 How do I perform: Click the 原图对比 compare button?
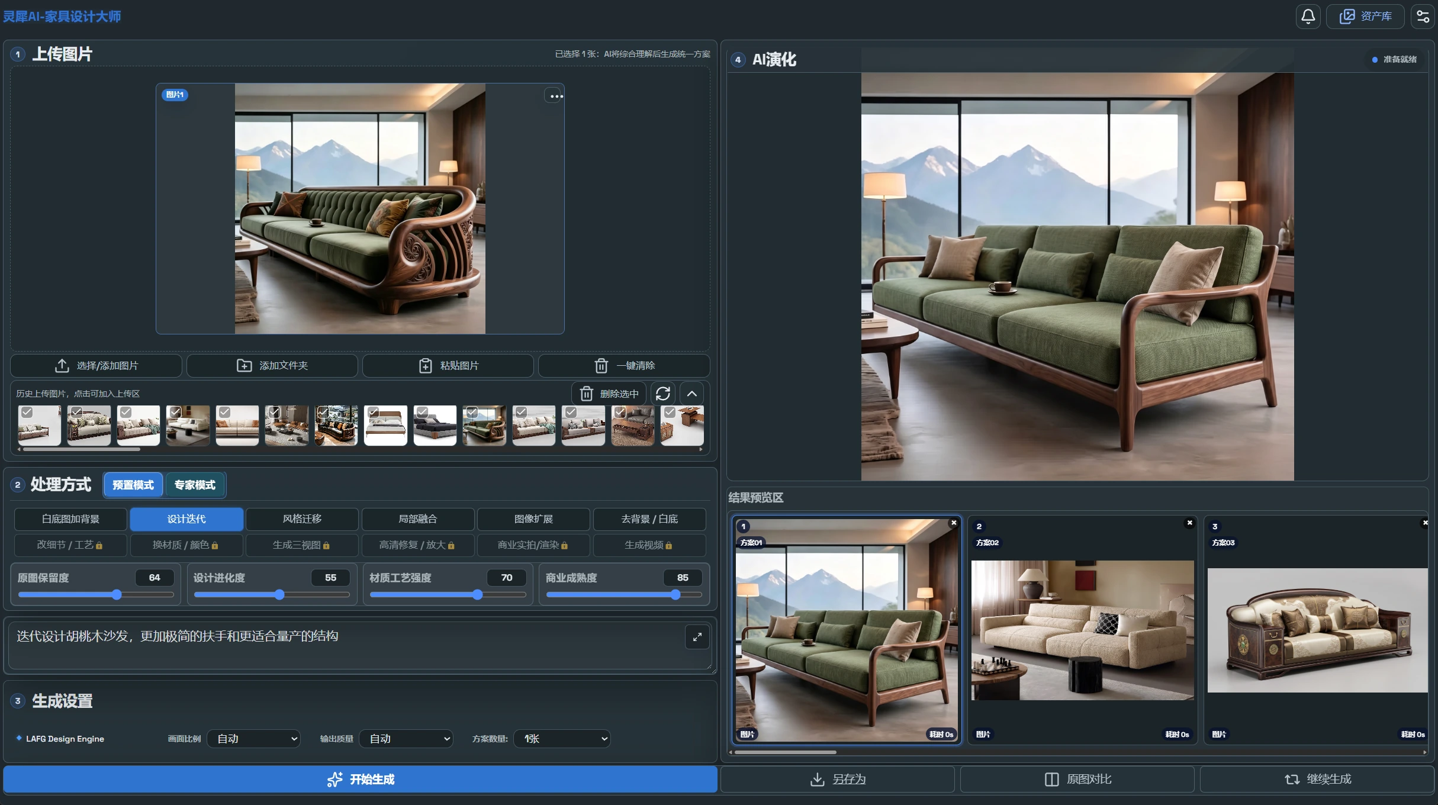click(1077, 780)
